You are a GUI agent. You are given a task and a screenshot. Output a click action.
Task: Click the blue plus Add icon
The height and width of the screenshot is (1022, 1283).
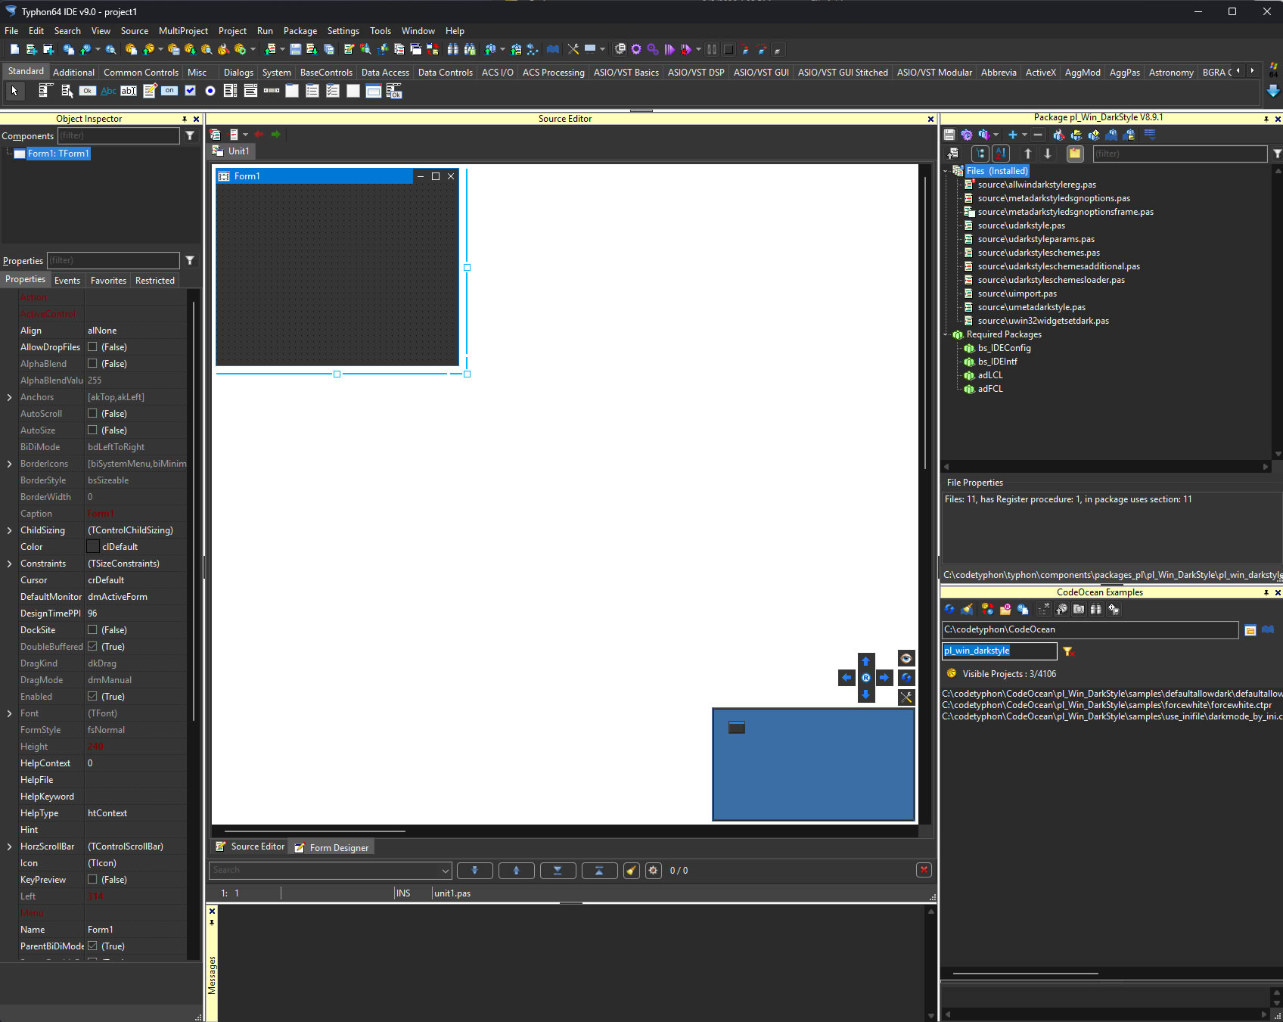1012,135
